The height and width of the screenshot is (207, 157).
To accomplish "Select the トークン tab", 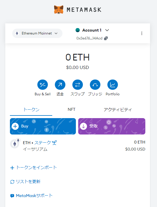I will coord(31,109).
